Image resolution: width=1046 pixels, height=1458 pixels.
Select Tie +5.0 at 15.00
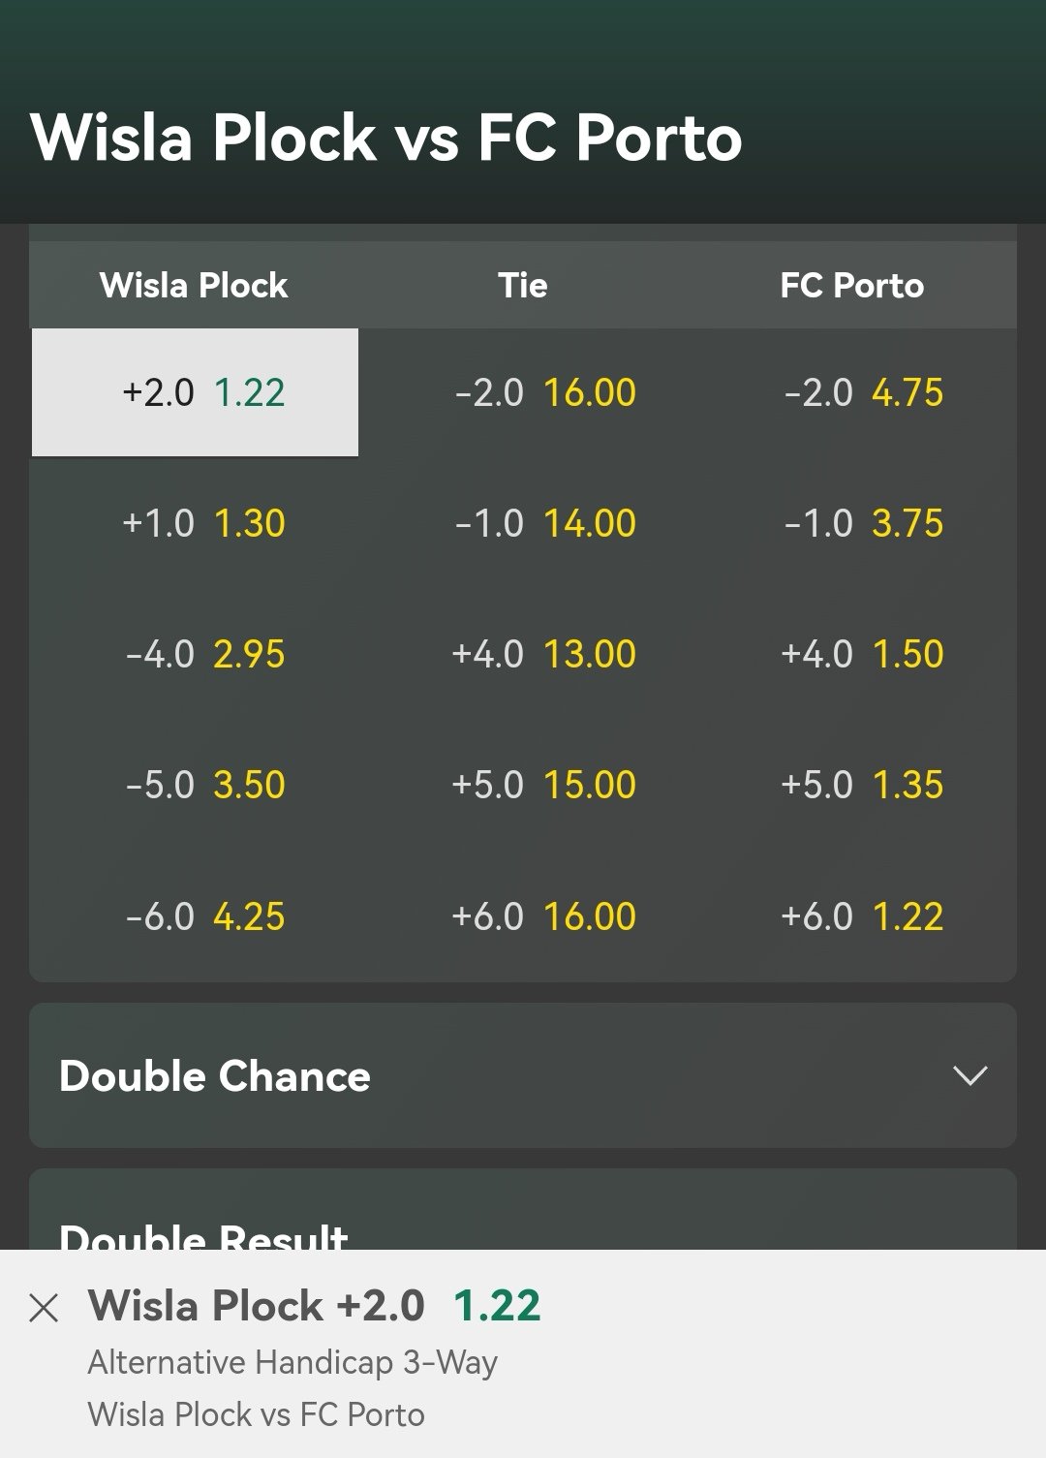click(544, 785)
